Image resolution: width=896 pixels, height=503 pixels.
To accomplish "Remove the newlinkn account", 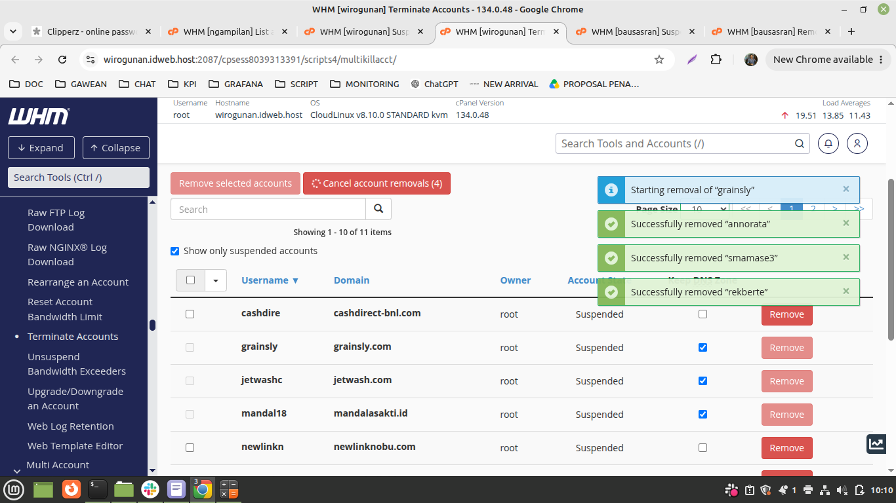I will point(786,448).
